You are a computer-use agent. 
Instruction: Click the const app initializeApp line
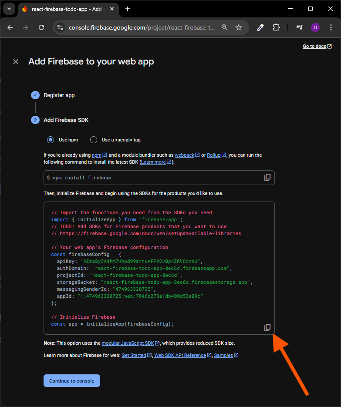112,324
